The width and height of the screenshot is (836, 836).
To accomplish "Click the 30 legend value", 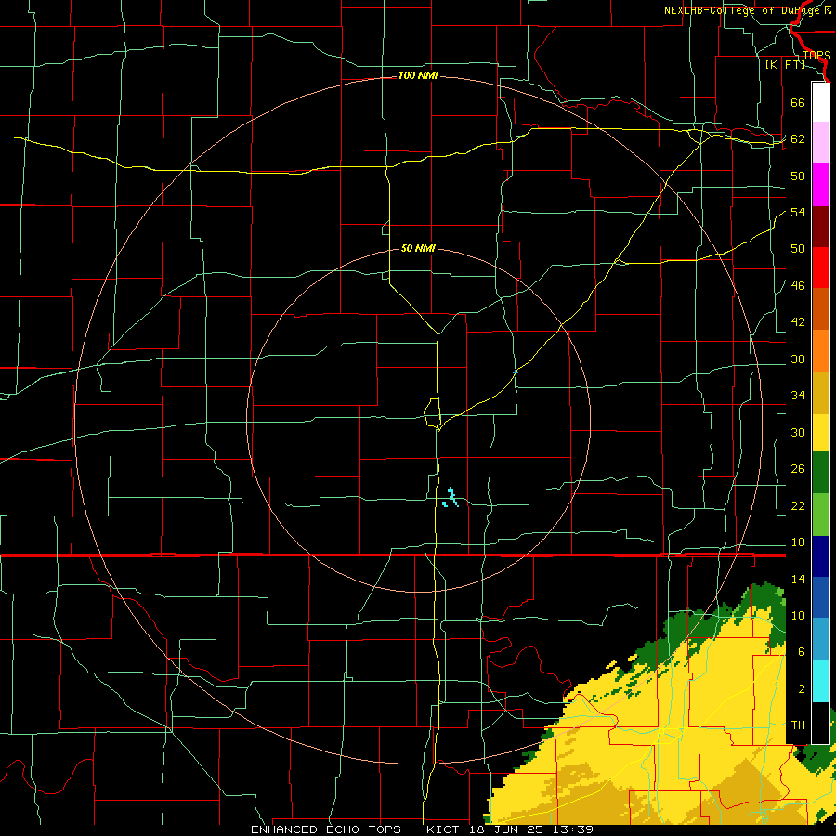I will click(x=798, y=432).
